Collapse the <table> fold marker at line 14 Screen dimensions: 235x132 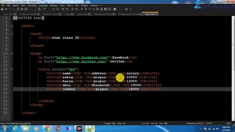pyautogui.click(x=12, y=69)
